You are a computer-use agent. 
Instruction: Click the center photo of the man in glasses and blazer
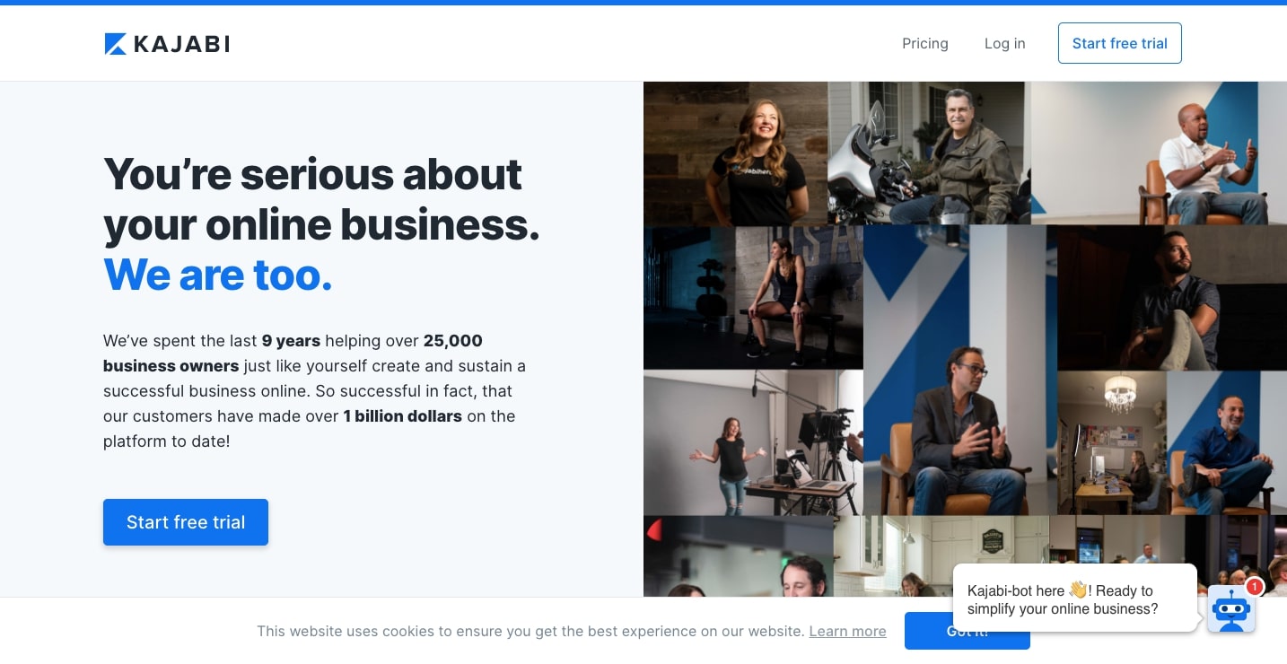click(x=960, y=370)
